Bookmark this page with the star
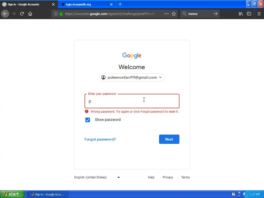 (x=174, y=14)
